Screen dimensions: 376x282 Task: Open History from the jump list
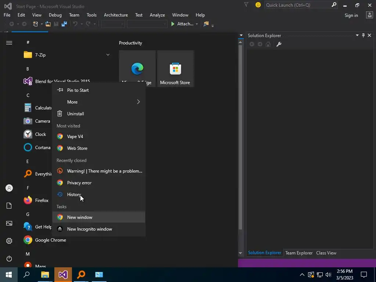point(99,195)
